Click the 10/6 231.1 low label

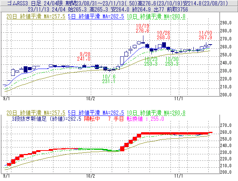[x=109, y=79]
